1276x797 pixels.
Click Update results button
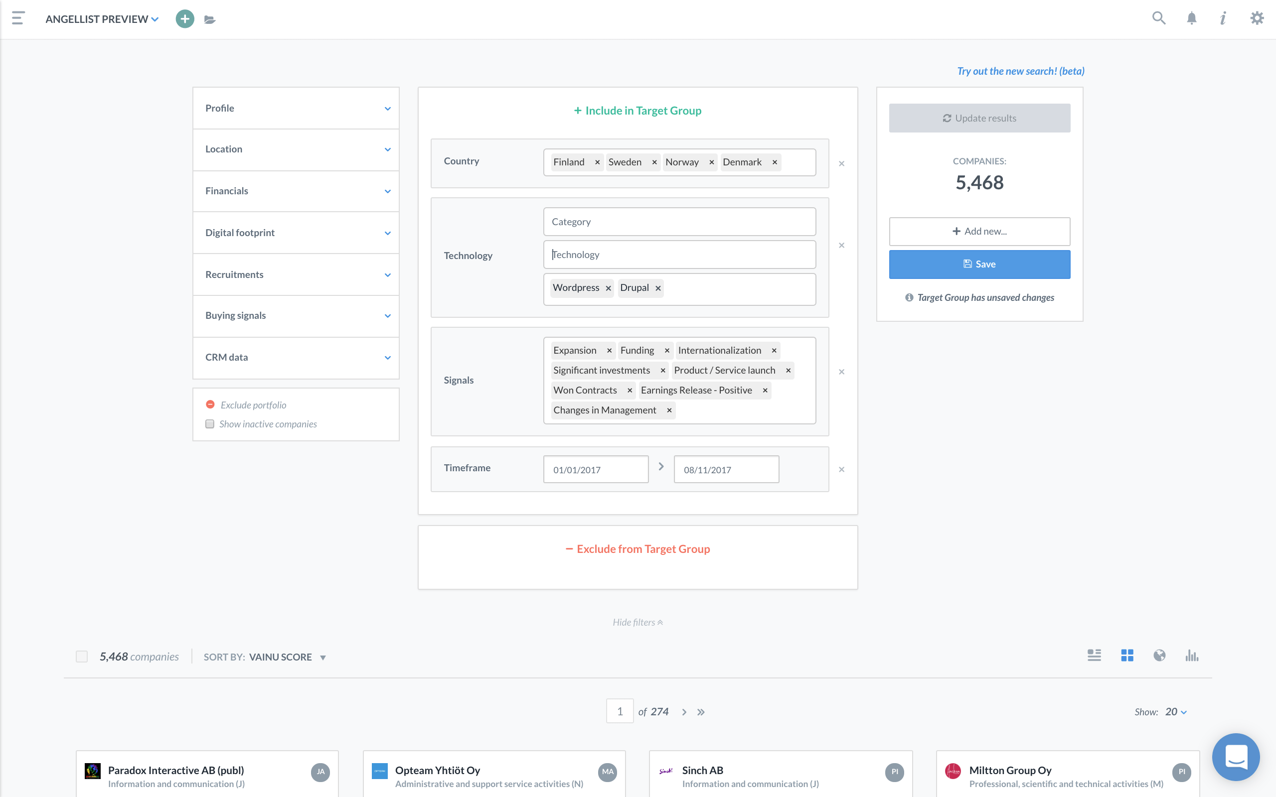pos(979,118)
